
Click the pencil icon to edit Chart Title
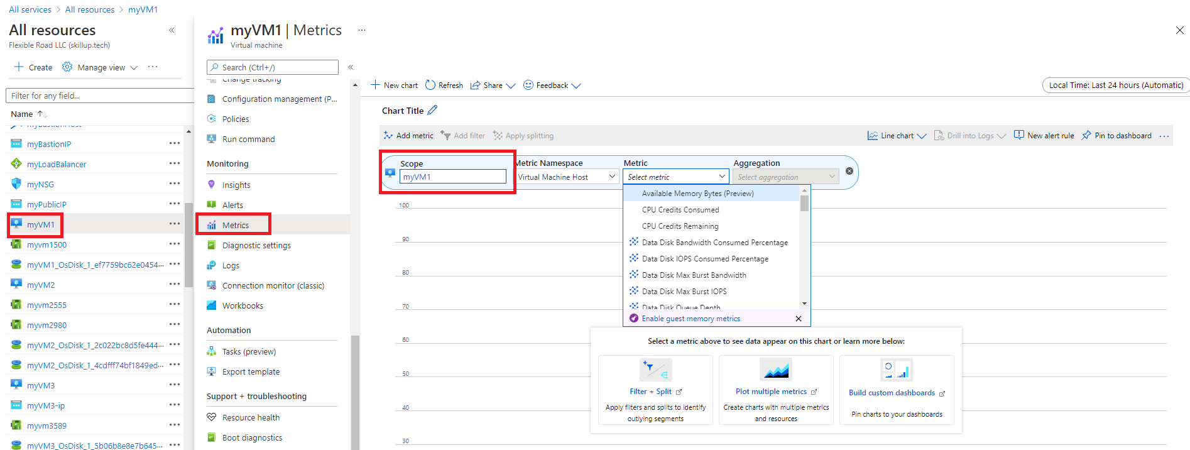[432, 110]
